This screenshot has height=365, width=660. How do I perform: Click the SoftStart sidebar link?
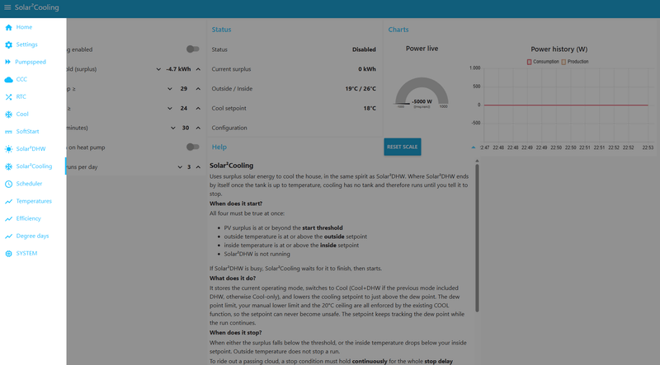pos(33,132)
